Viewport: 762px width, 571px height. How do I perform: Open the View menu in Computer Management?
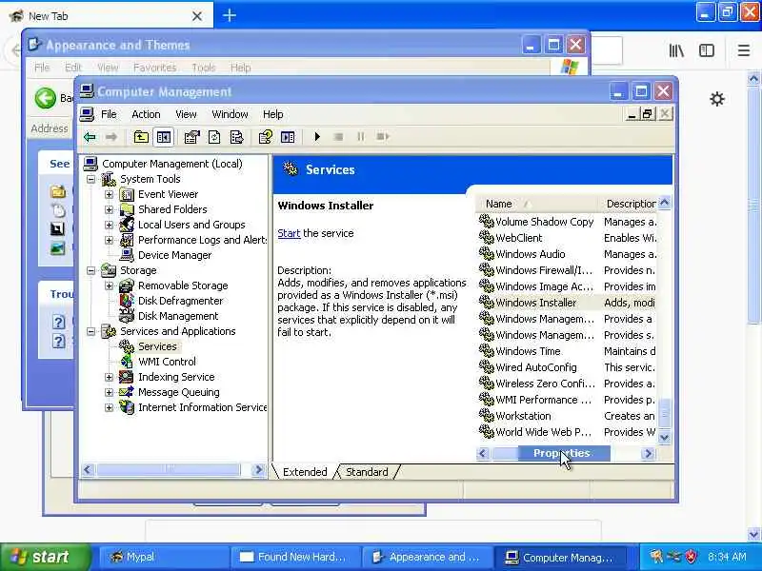(186, 114)
